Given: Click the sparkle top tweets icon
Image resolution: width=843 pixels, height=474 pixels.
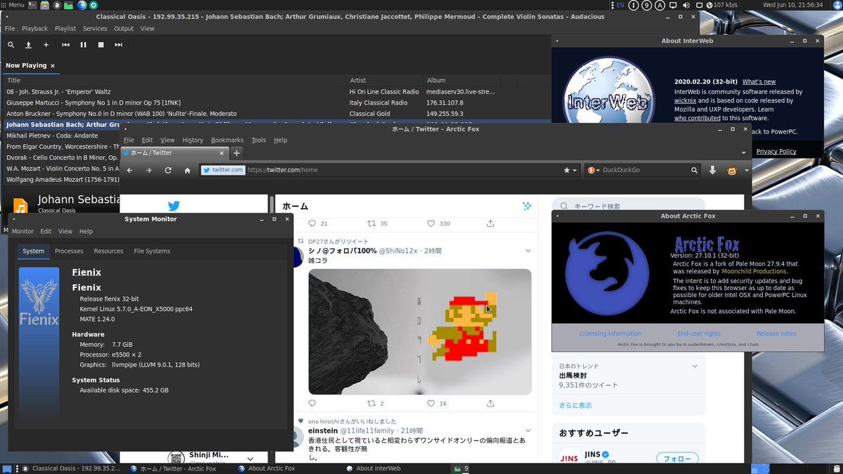Looking at the screenshot, I should point(527,206).
